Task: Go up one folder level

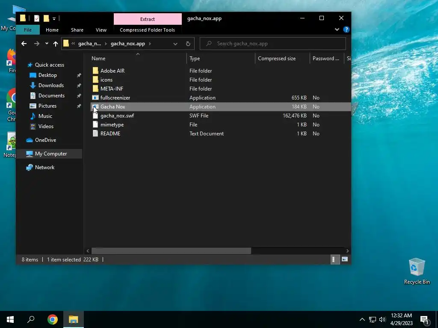Action: 55,44
